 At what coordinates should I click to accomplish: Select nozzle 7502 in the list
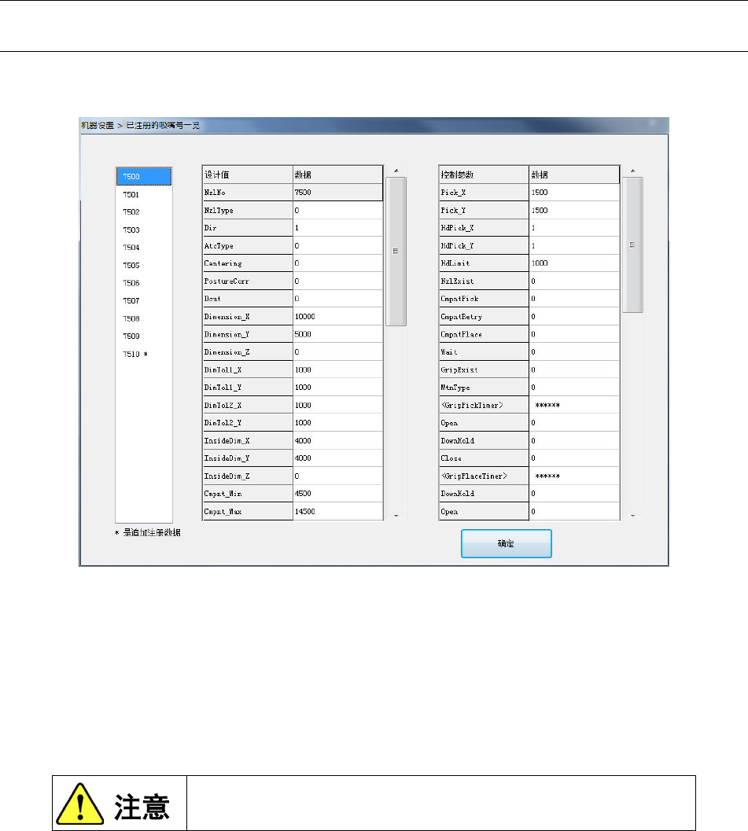click(144, 212)
